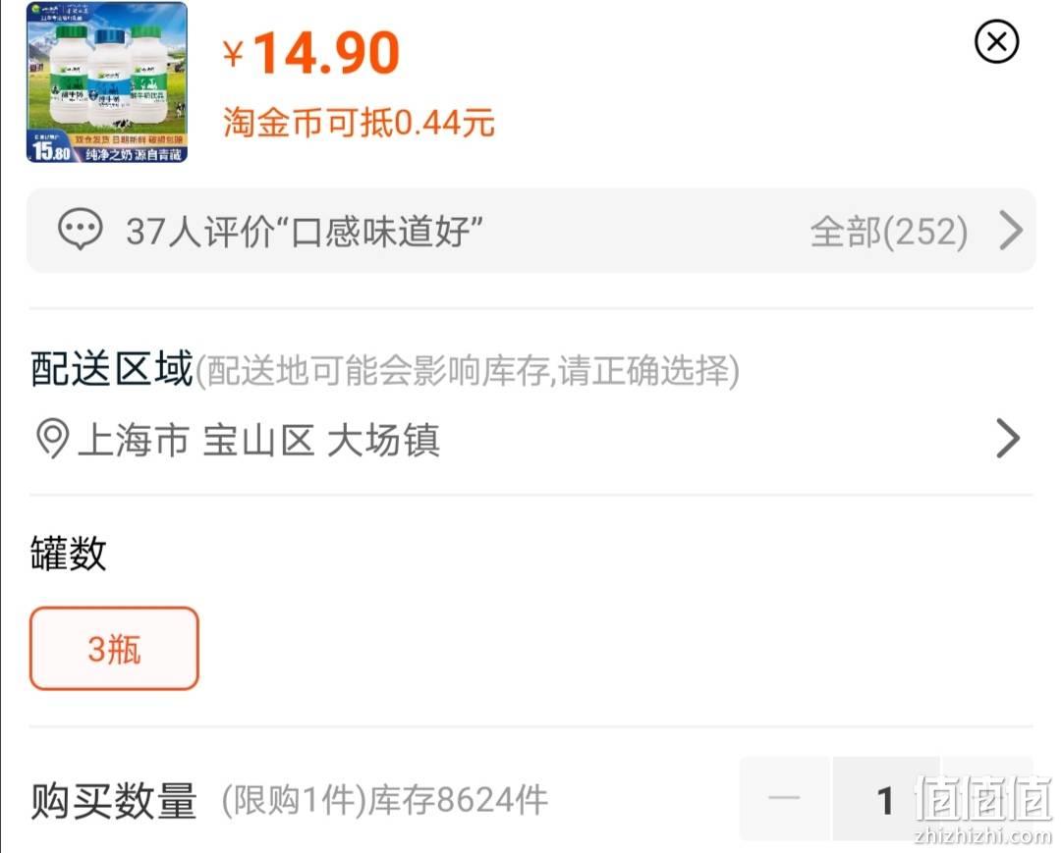Expand reviews with the chevron arrow
The height and width of the screenshot is (853, 1061).
1011,231
